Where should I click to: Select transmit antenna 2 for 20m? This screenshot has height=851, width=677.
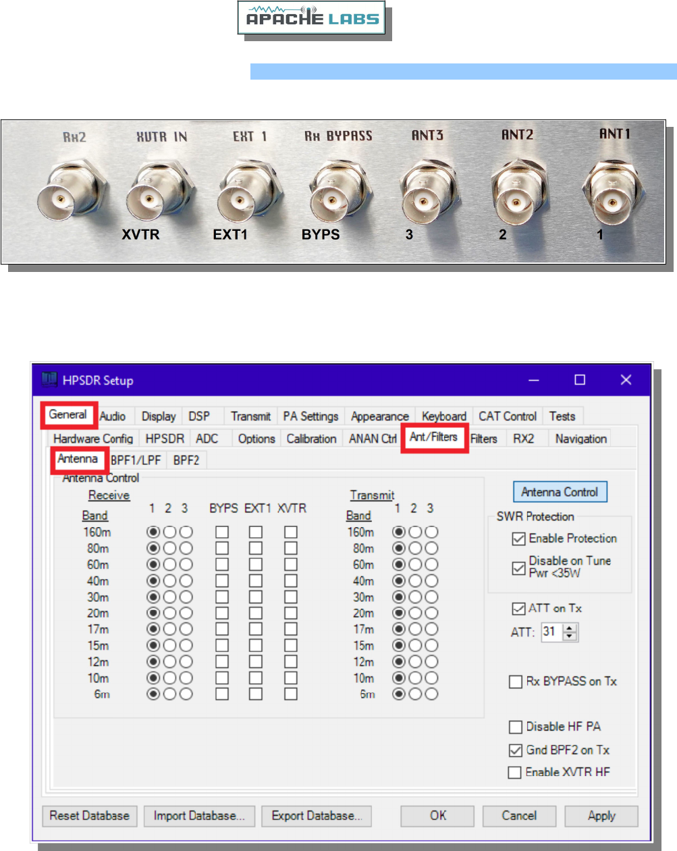[x=415, y=613]
